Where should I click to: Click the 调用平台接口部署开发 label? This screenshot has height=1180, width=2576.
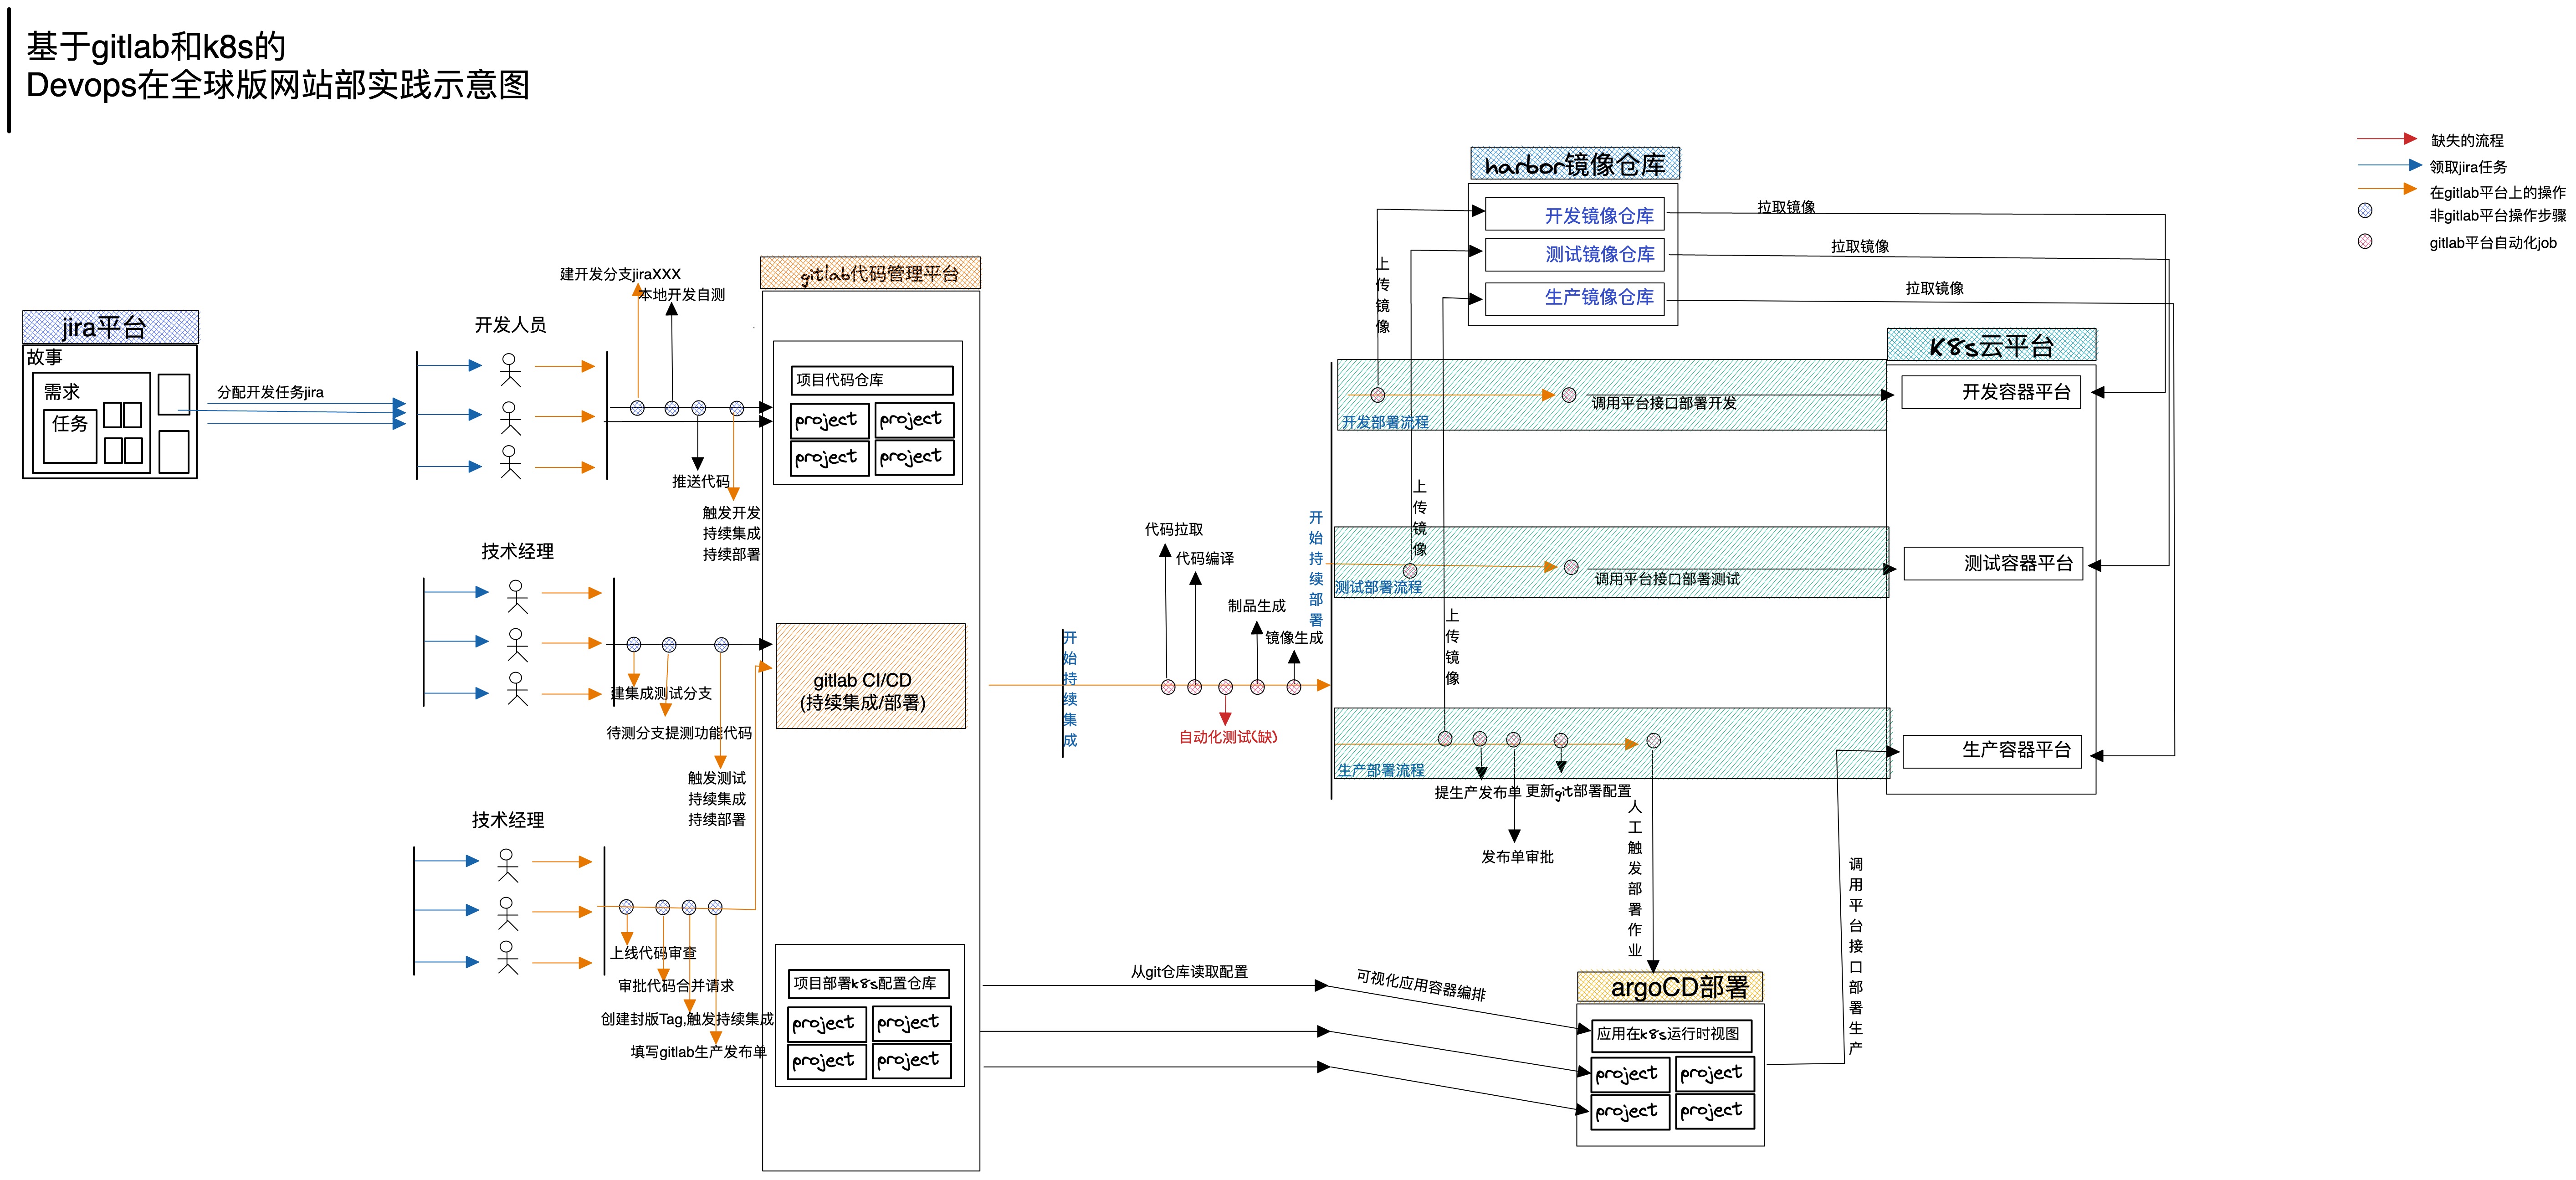pyautogui.click(x=1664, y=403)
